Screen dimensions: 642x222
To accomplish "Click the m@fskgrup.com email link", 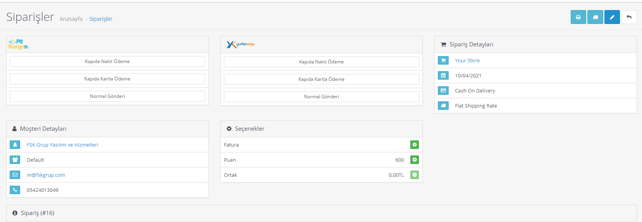I will coord(46,175).
